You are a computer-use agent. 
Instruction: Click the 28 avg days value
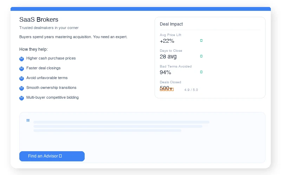pos(168,57)
